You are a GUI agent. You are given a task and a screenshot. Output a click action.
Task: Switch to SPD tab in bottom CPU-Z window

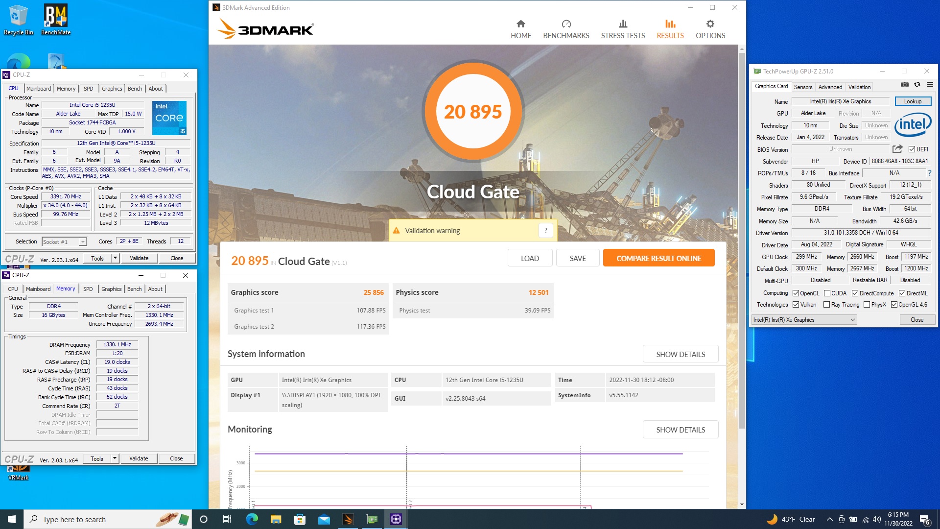pos(88,289)
